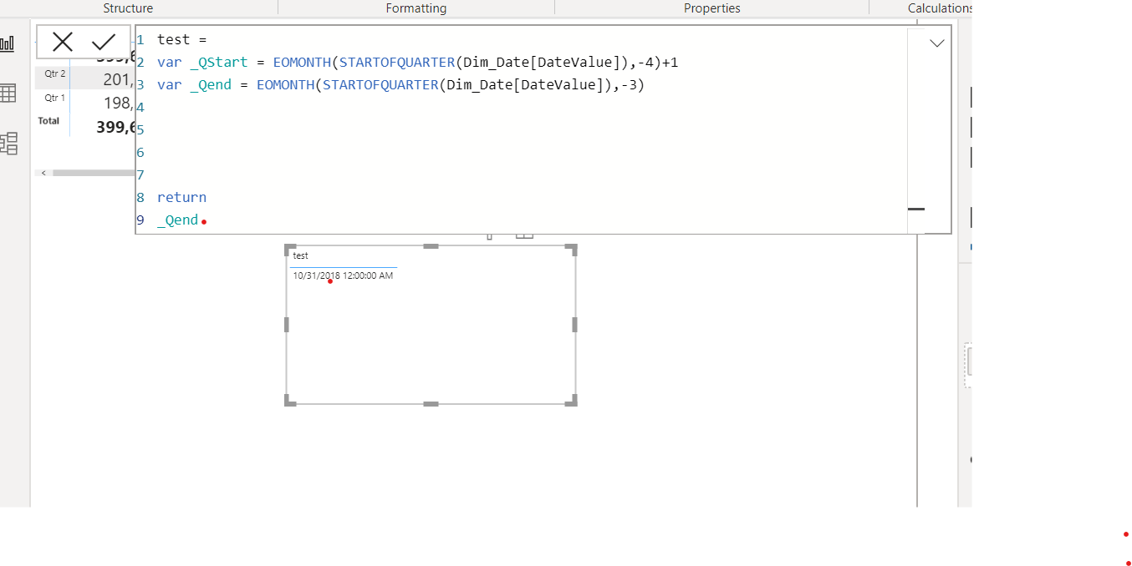Viewport: 1132px width, 566px height.
Task: Open the Model view icon
Action: click(8, 143)
